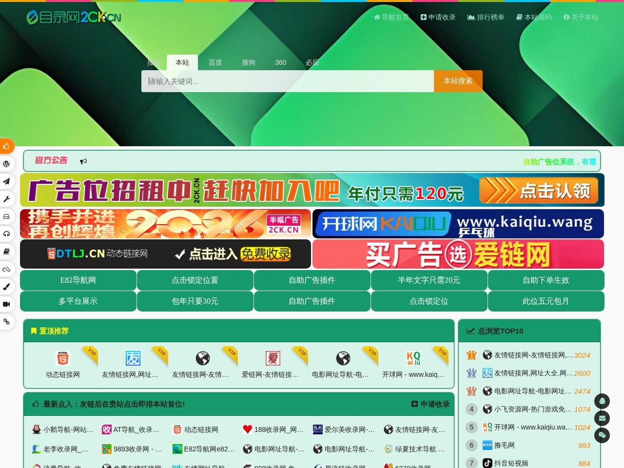This screenshot has height=468, width=624.
Task: Click the 自助广告位系统 announcement text
Action: [549, 161]
